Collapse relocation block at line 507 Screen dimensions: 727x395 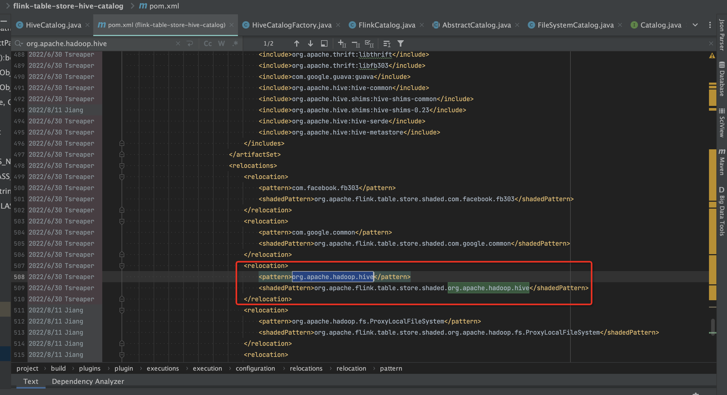click(122, 266)
